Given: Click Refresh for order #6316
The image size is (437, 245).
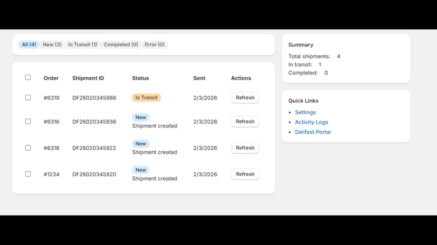Looking at the screenshot, I should point(245,121).
